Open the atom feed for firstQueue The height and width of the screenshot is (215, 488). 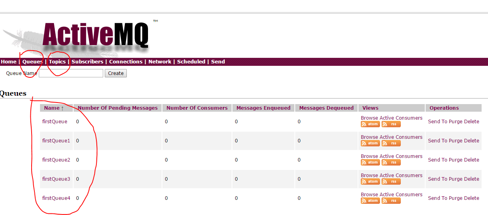click(370, 124)
